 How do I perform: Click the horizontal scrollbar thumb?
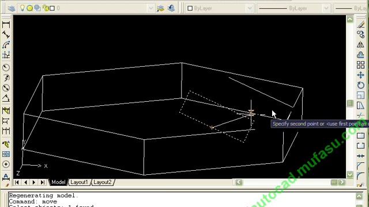pyautogui.click(x=334, y=182)
